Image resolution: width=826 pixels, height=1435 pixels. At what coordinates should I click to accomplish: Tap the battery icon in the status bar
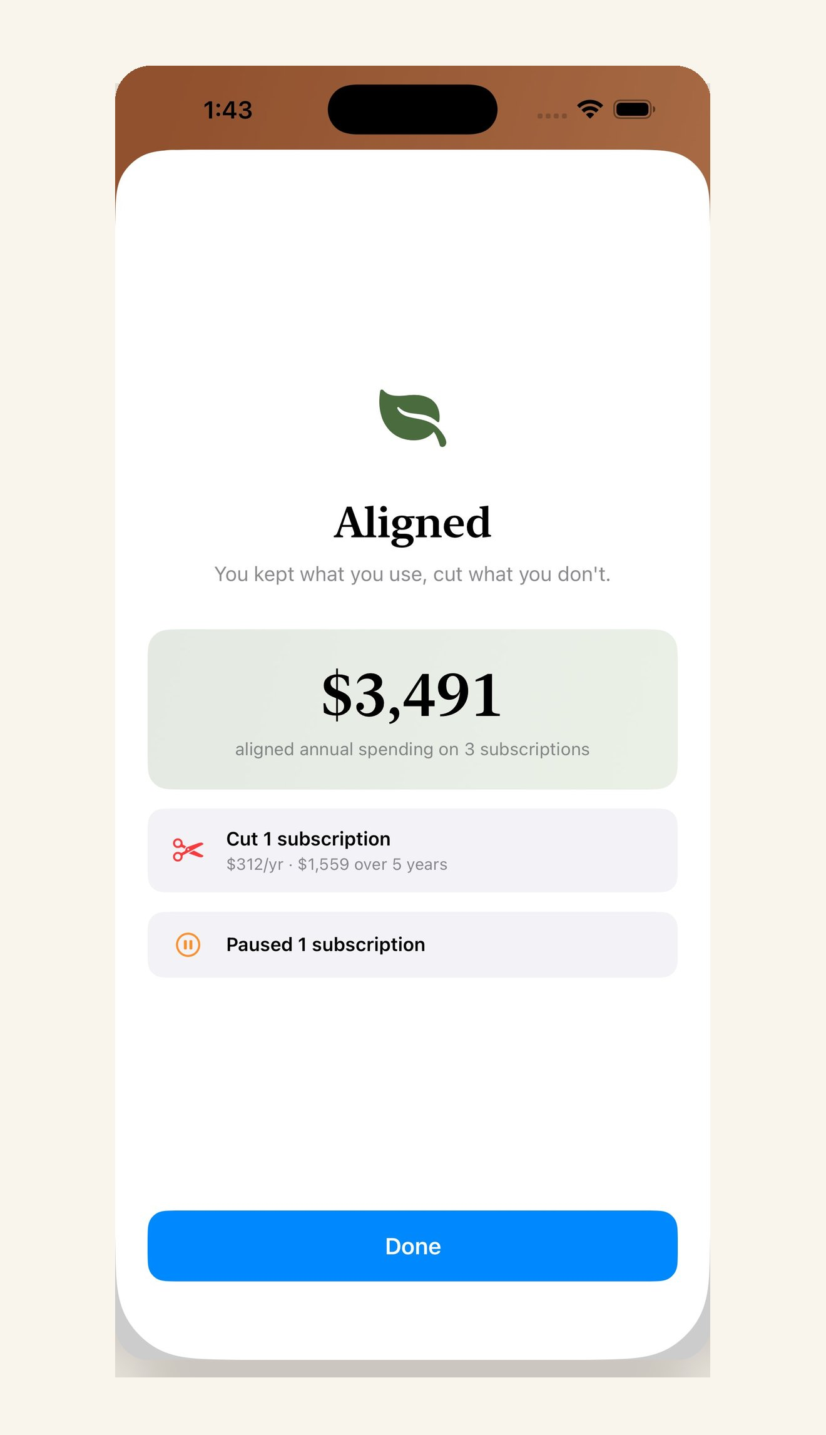tap(634, 108)
